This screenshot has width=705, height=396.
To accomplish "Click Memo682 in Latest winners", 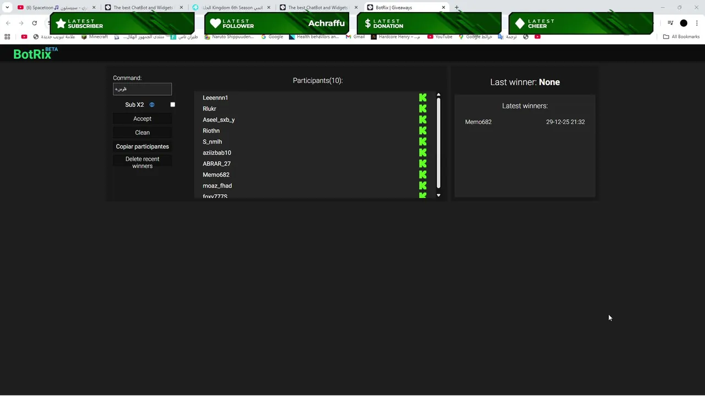I will point(478,122).
